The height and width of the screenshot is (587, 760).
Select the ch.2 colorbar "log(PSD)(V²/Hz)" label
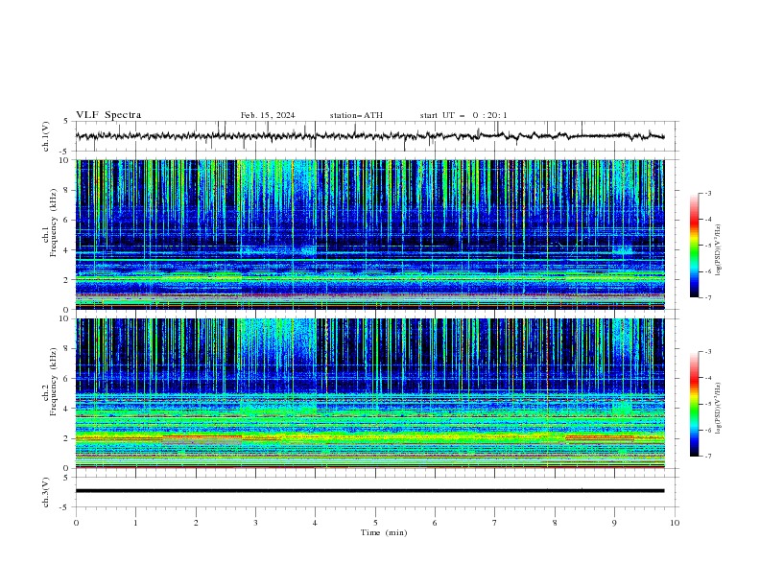(719, 409)
